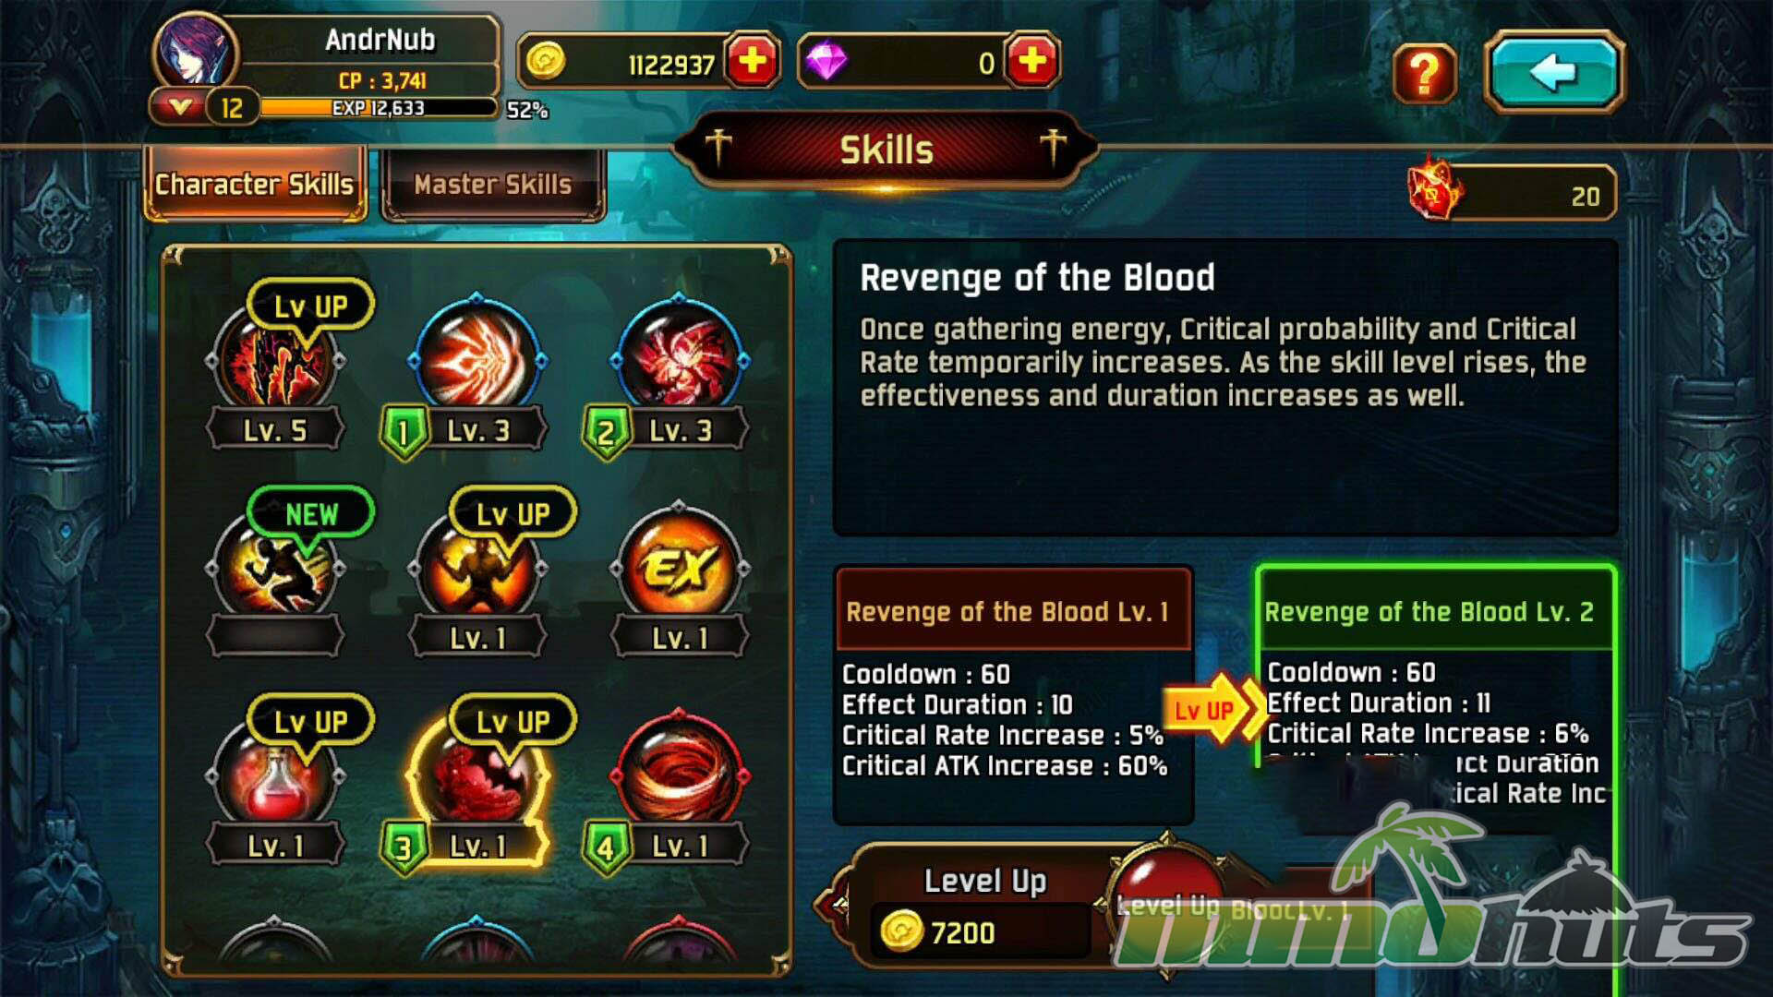Open the Character Skills tab
Viewport: 1773px width, 997px height.
(x=255, y=185)
